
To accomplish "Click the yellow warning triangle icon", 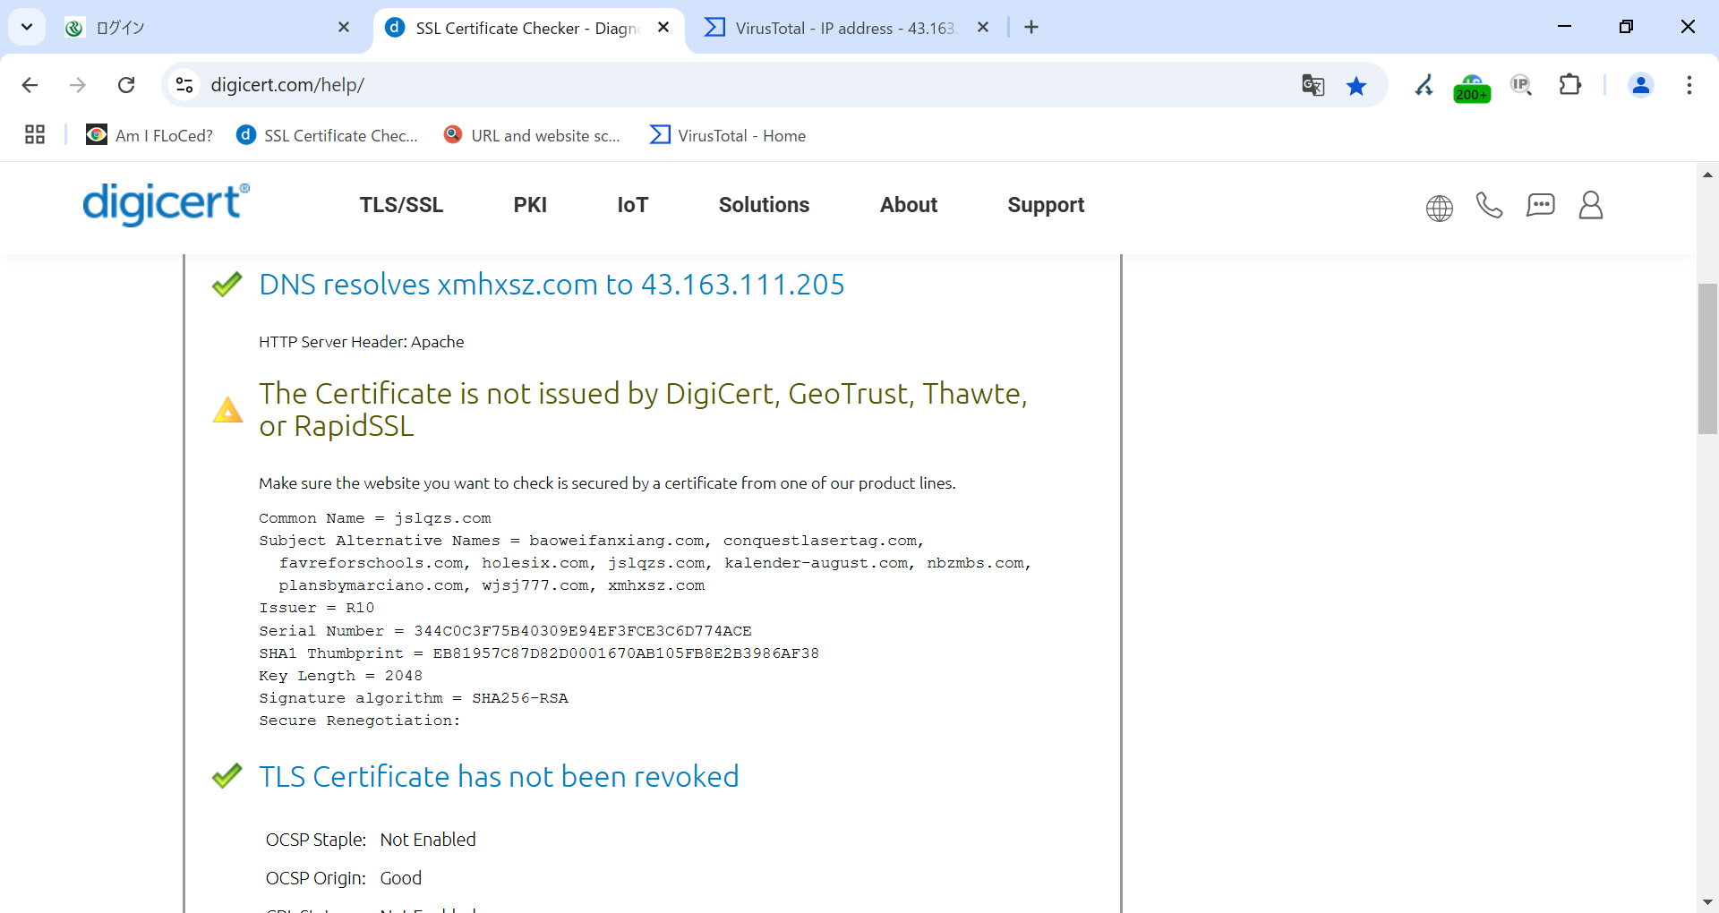I will click(x=227, y=410).
